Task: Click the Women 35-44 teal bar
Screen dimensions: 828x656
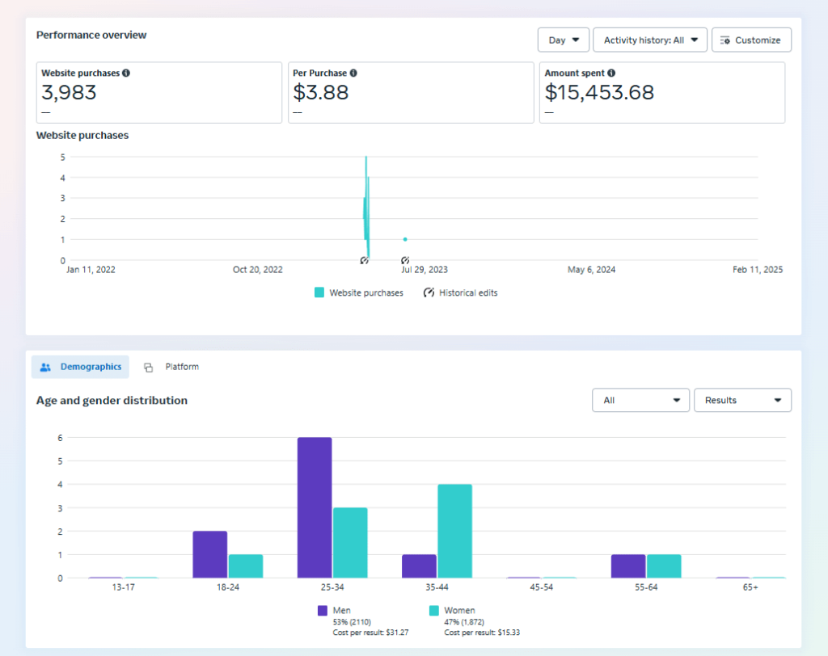Action: [454, 531]
